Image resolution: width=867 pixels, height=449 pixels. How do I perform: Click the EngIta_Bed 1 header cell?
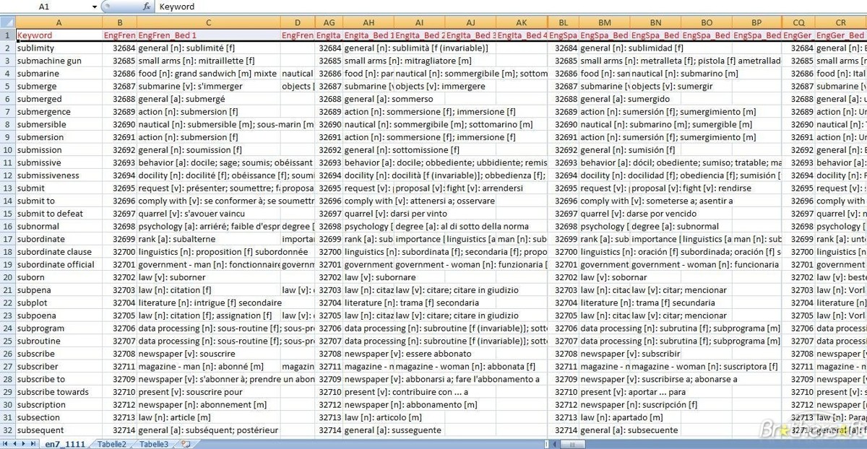click(x=368, y=35)
